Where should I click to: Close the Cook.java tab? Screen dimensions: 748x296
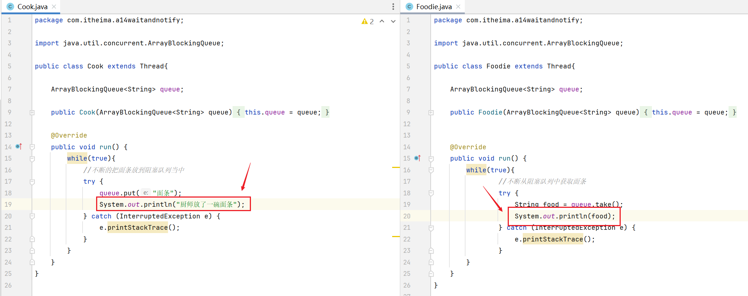pos(54,7)
